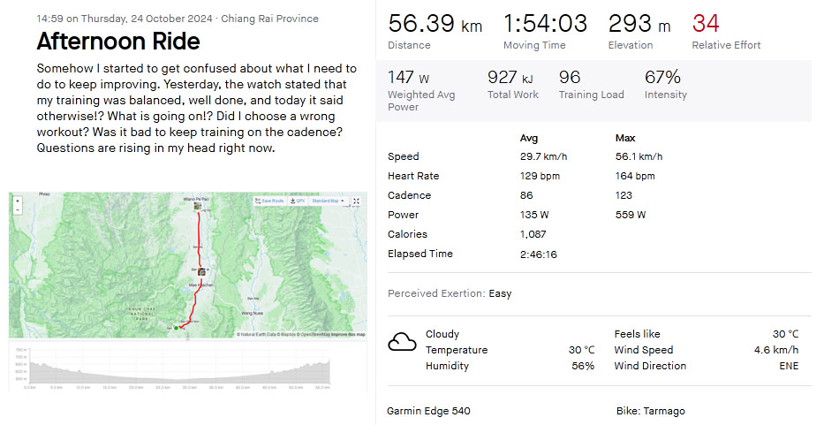Viewport: 839px width, 425px height.
Task: Click the Afternoon Ride title
Action: point(118,41)
